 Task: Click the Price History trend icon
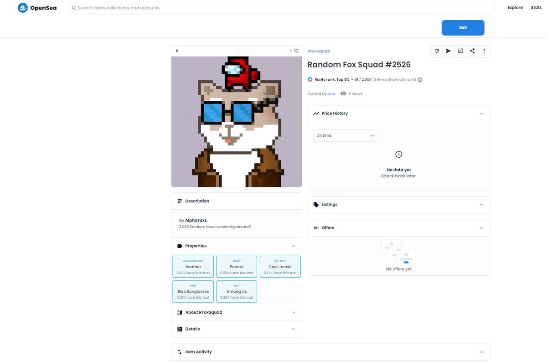316,114
